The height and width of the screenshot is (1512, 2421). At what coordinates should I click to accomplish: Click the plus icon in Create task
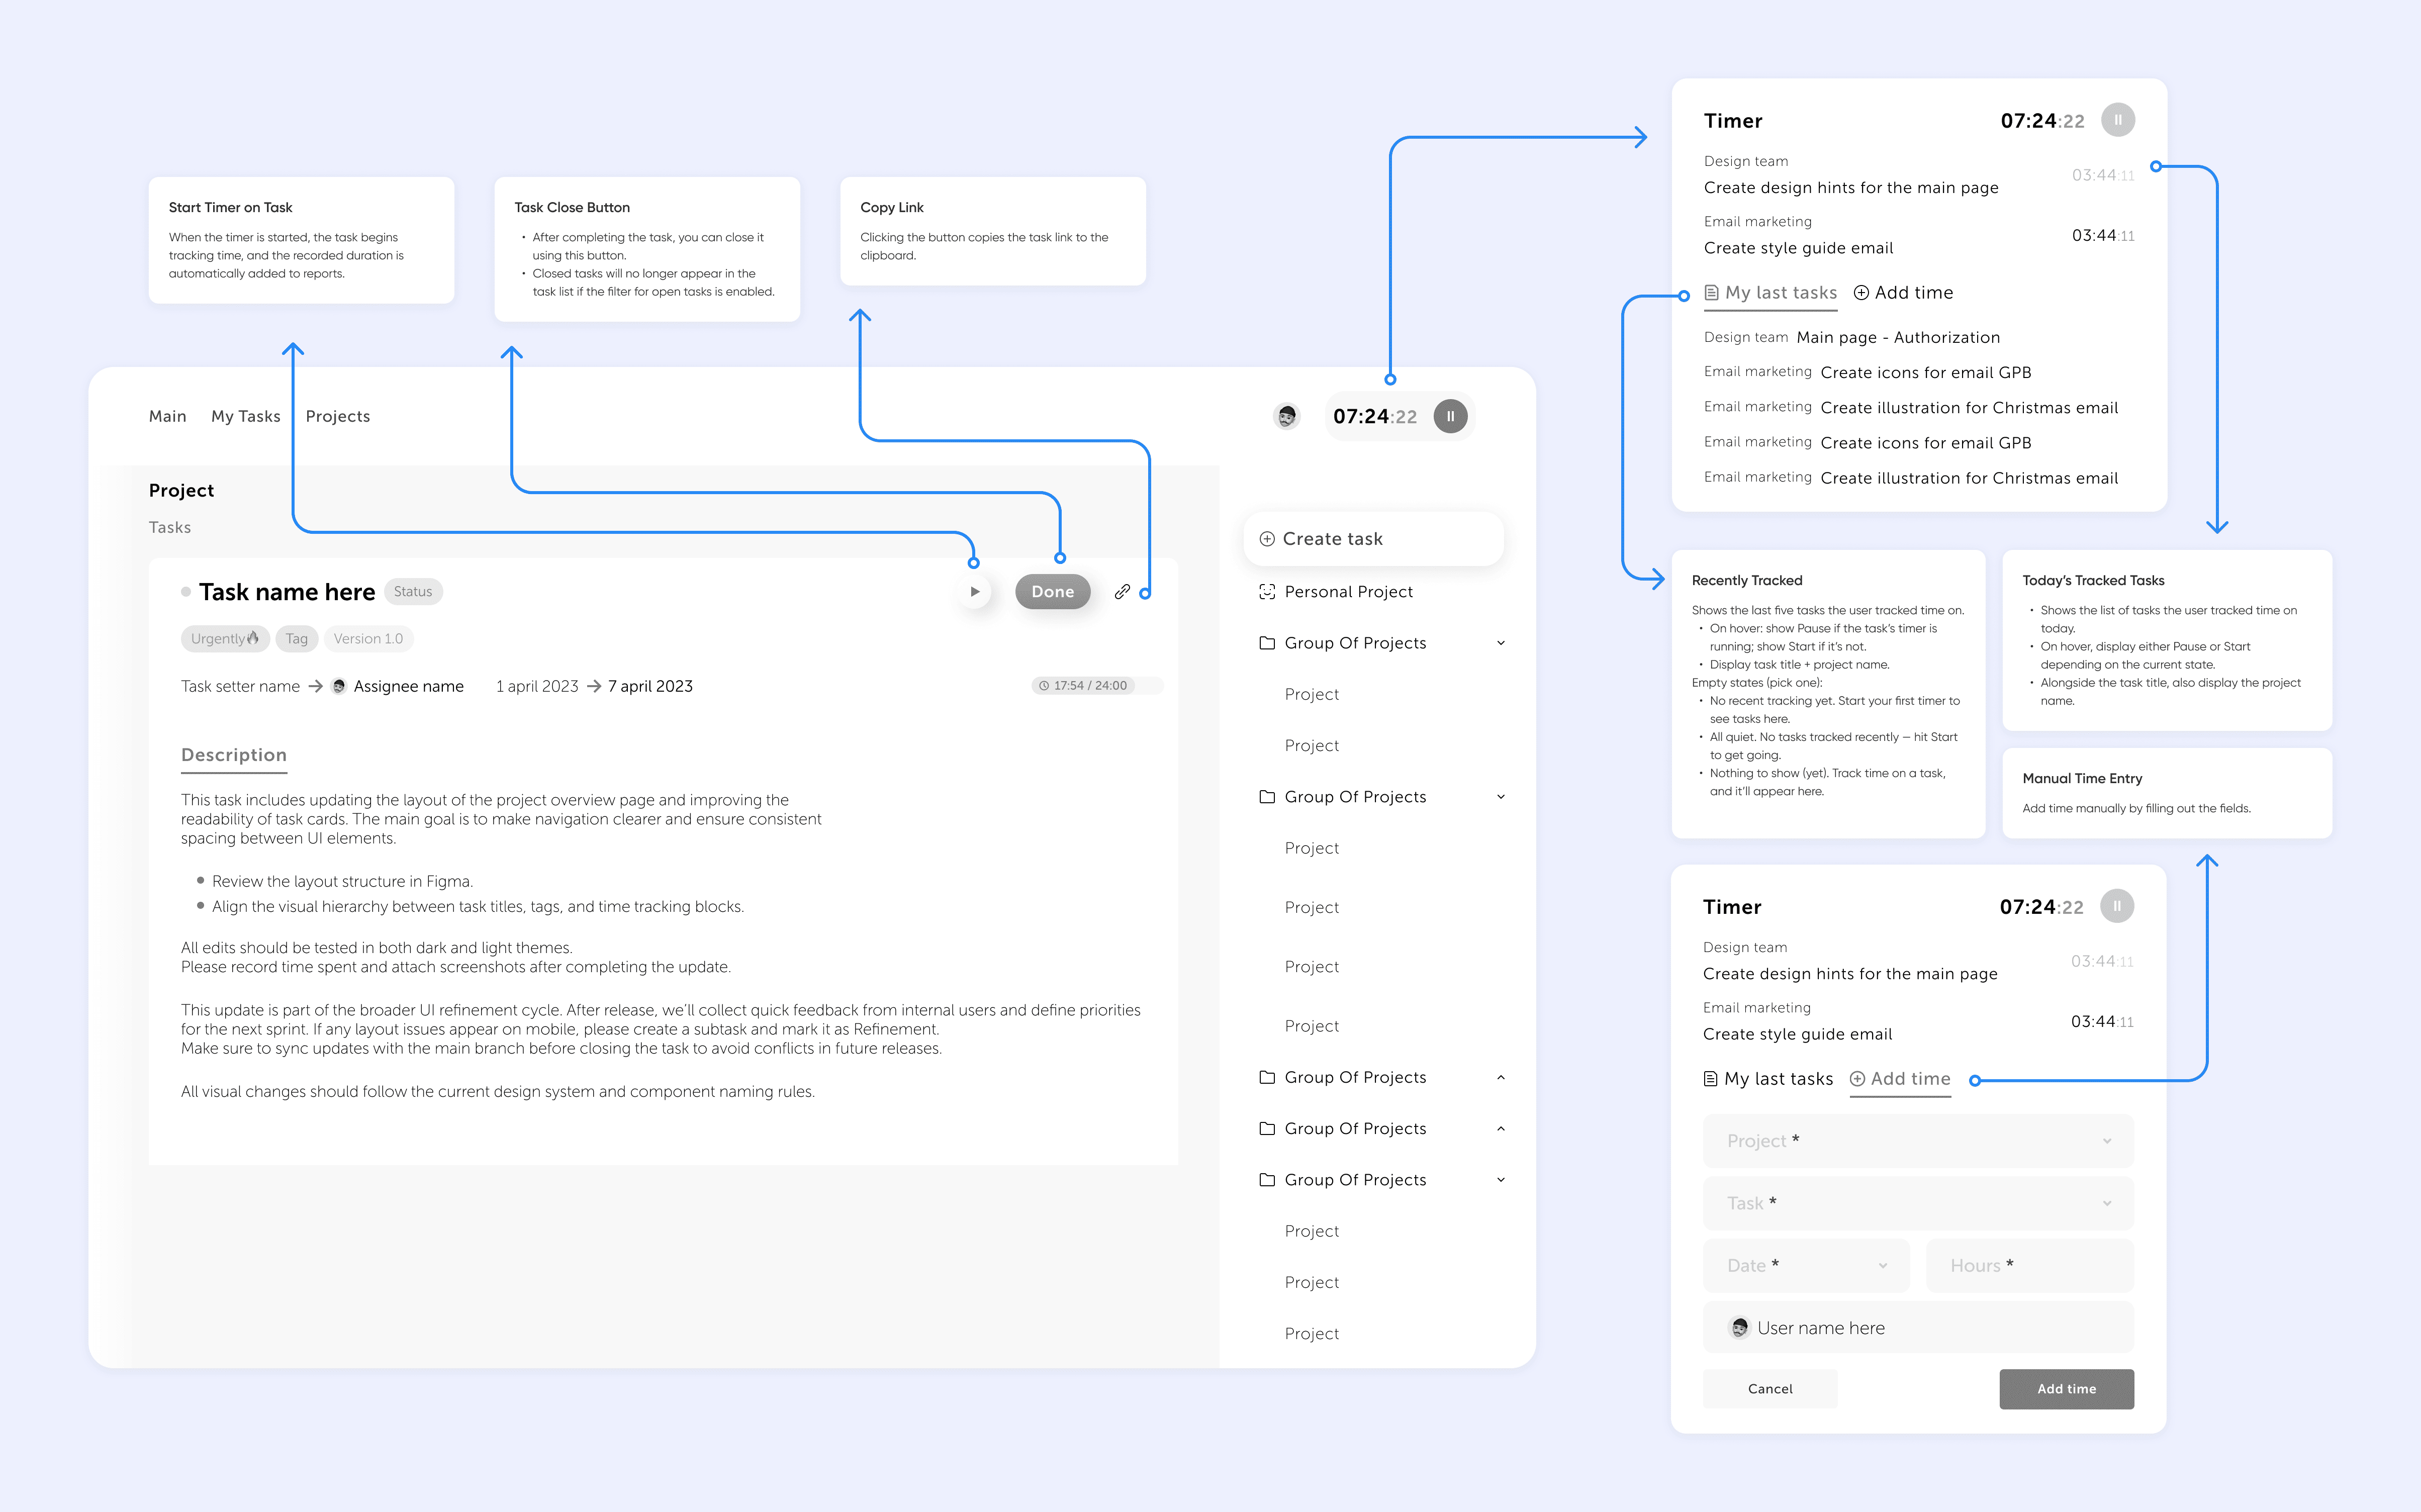coord(1267,539)
